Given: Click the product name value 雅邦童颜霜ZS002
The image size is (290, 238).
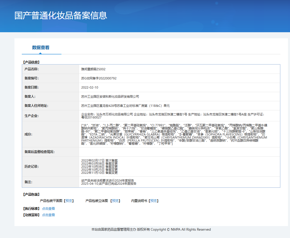Looking at the screenshot, I should coord(93,69).
